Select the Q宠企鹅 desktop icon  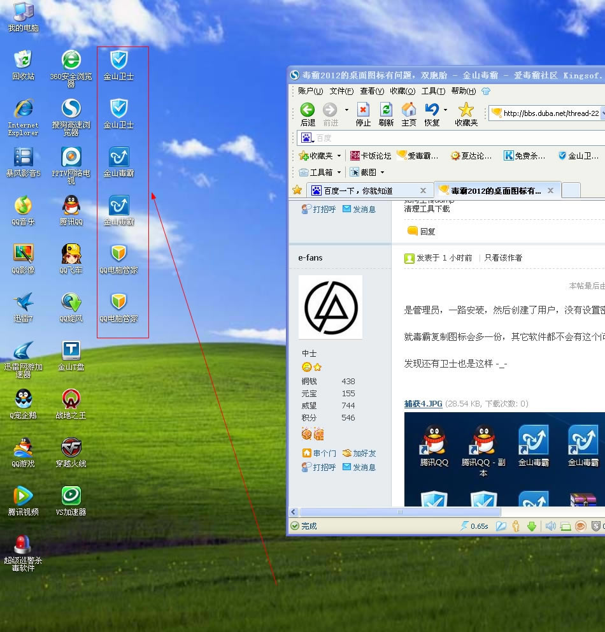[24, 404]
